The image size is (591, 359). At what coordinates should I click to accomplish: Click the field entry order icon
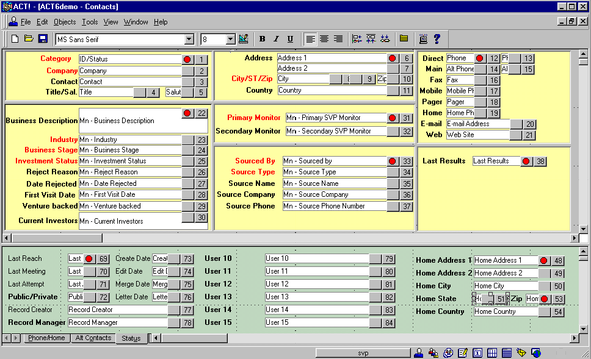tap(423, 39)
